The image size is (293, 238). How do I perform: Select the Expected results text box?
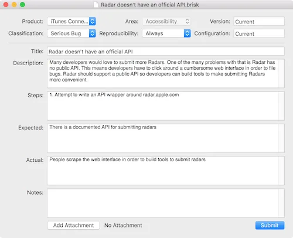click(162, 138)
